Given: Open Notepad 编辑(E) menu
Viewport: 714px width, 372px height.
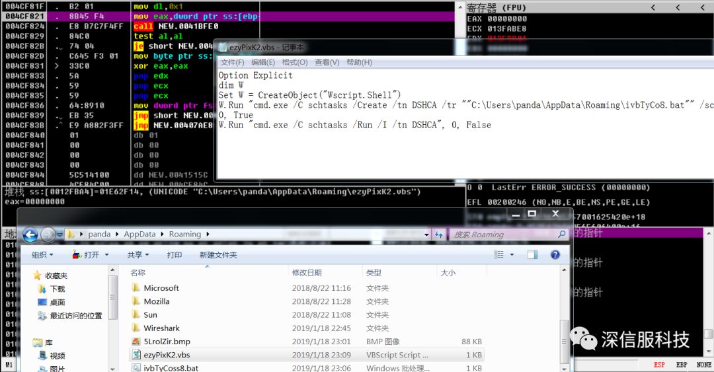Looking at the screenshot, I should coord(263,62).
